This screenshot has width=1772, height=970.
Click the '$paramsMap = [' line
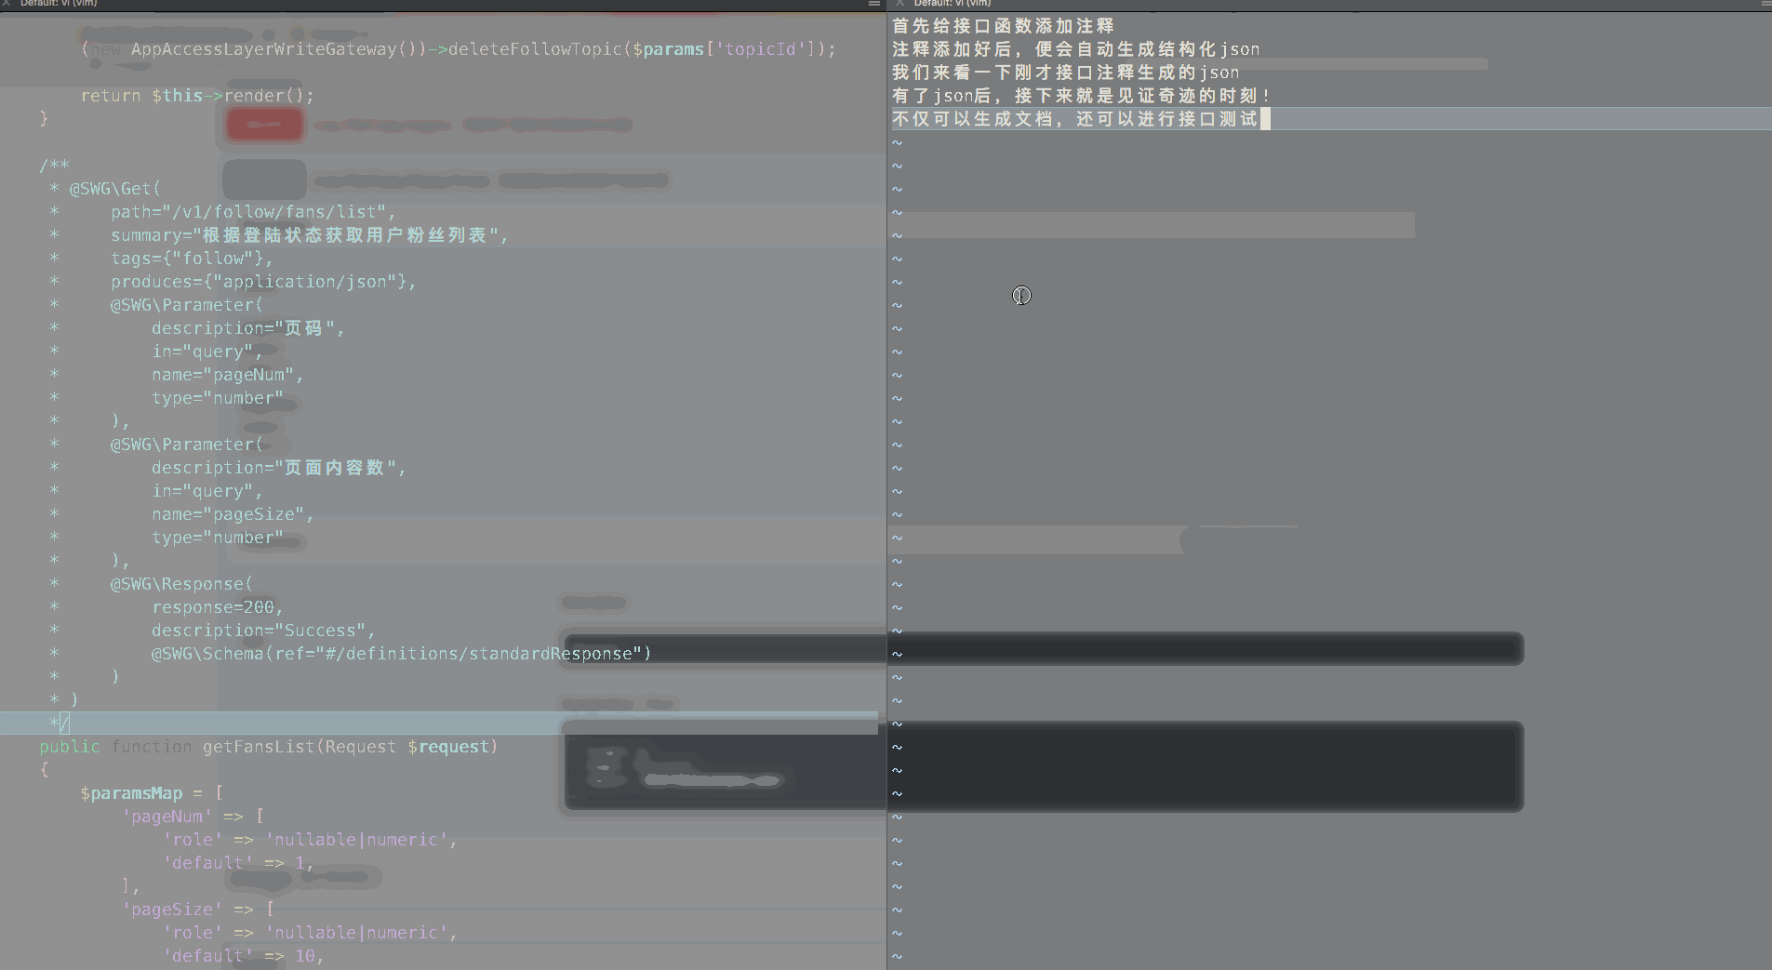(152, 793)
